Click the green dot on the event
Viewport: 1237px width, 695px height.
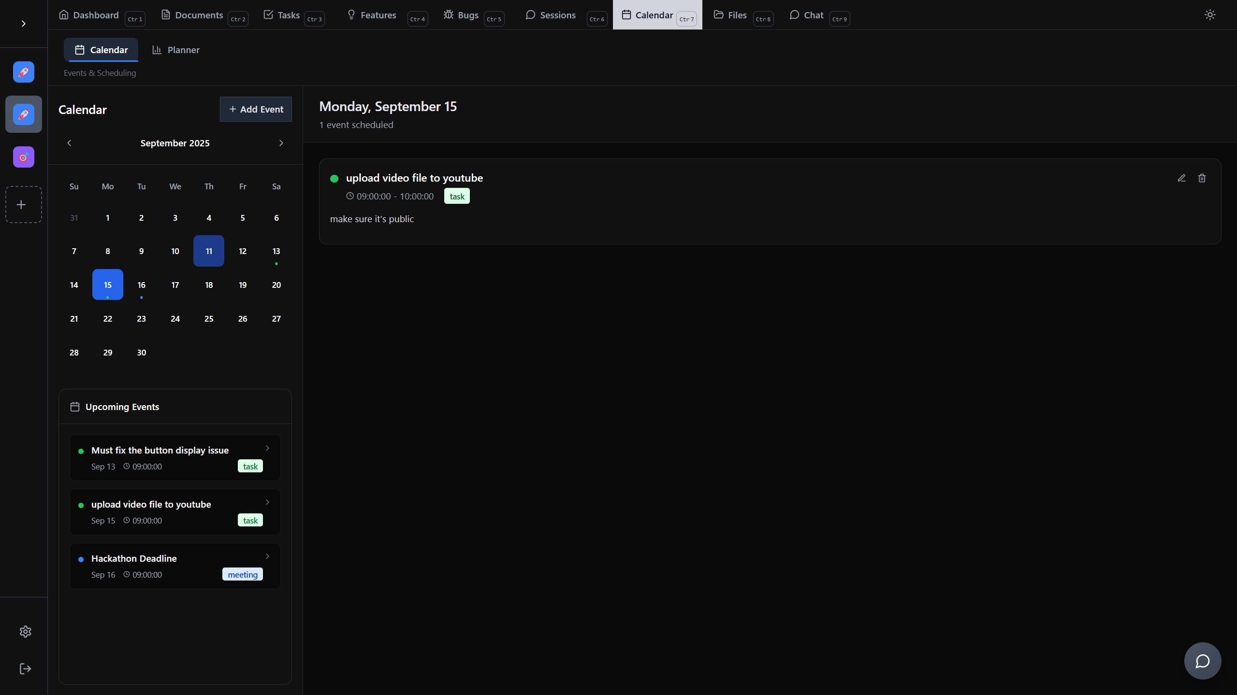coord(334,179)
